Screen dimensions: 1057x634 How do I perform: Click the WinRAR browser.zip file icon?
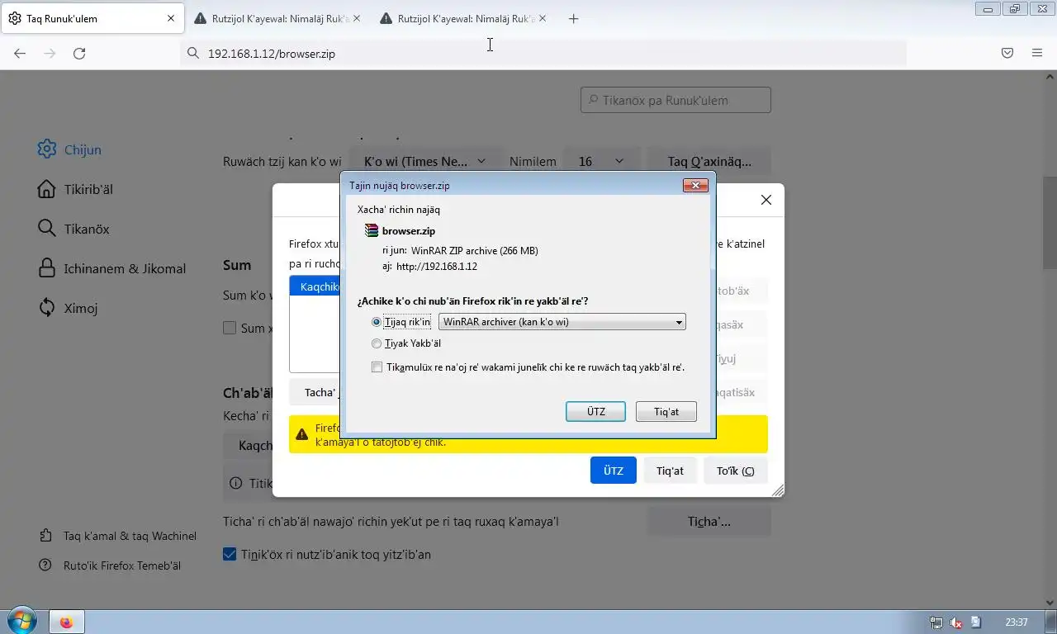coord(372,231)
